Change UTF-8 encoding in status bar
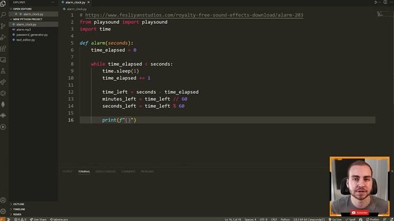This screenshot has height=221, width=394. pyautogui.click(x=263, y=219)
